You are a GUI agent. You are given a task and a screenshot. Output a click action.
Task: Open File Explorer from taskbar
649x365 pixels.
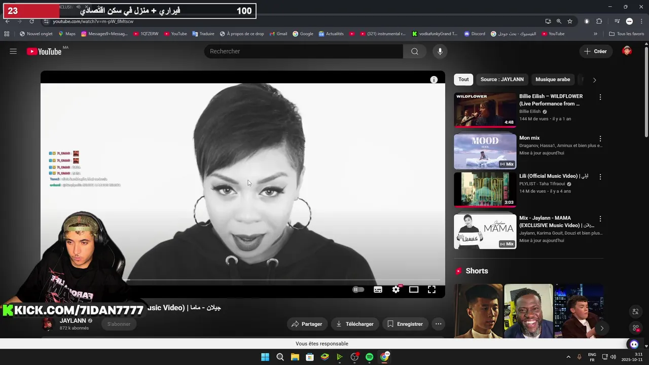point(295,357)
